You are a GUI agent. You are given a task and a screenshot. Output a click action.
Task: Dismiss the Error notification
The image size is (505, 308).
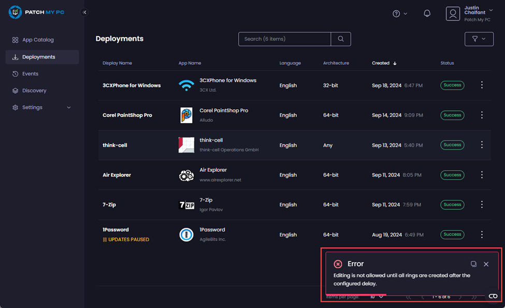point(486,264)
